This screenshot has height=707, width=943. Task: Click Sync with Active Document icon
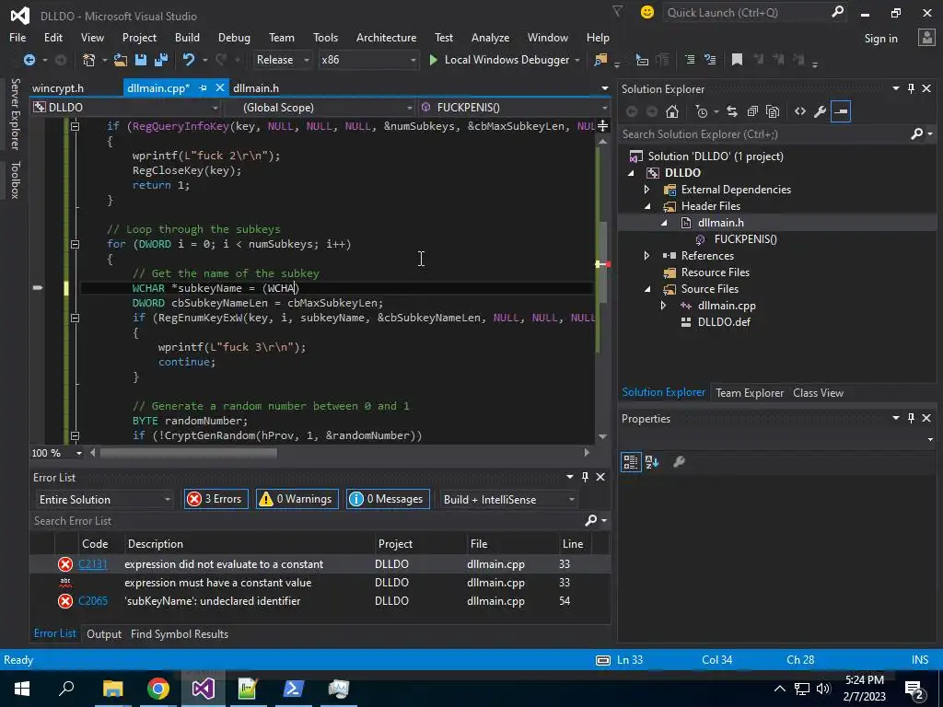pos(732,111)
